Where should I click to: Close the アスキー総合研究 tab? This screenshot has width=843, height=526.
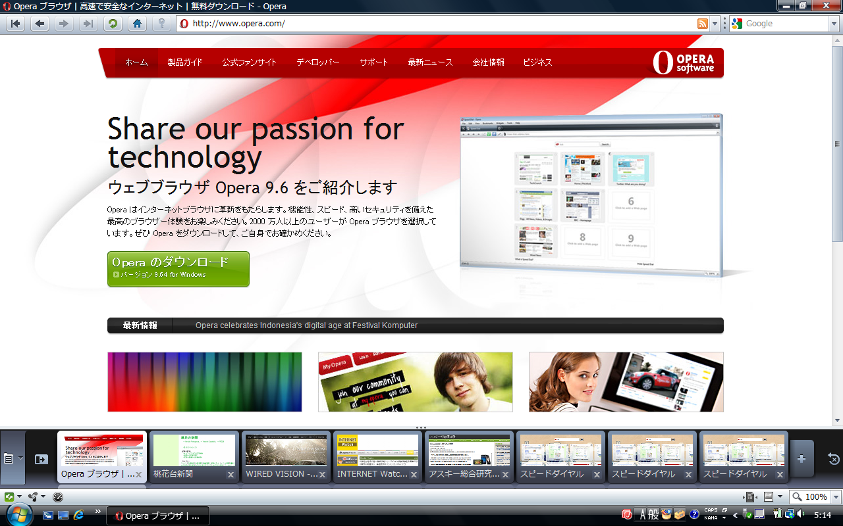[505, 475]
